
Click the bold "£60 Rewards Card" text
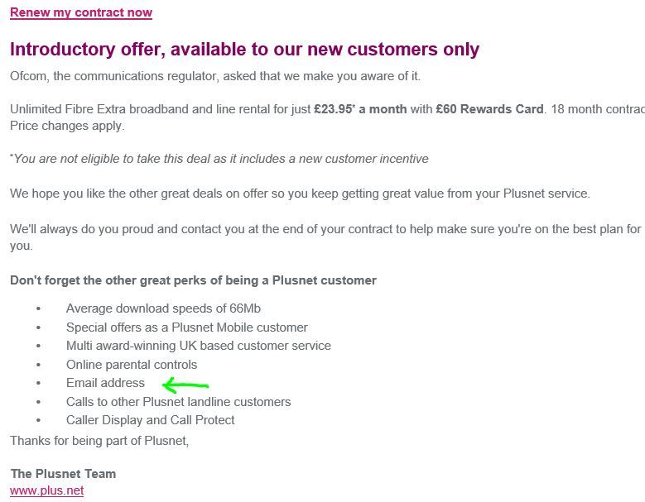489,109
